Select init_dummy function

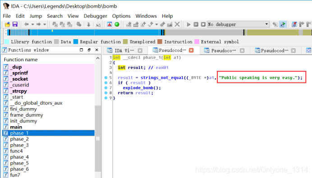[x=49, y=121]
